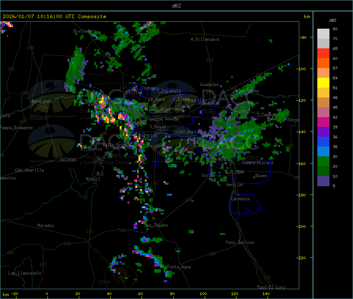
Task: Select the 60 dBZ red legend swatch
Action: coord(323,53)
